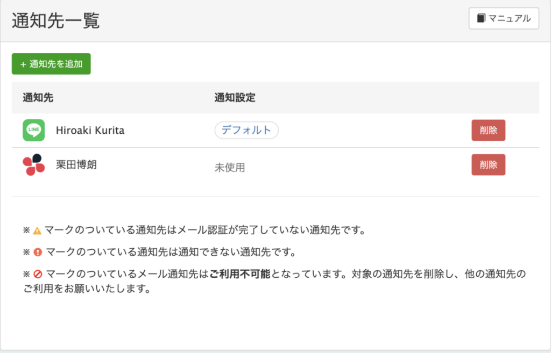Viewport: 551px width, 353px height.
Task: Click the red exclamation circle legend icon
Action: click(x=38, y=252)
